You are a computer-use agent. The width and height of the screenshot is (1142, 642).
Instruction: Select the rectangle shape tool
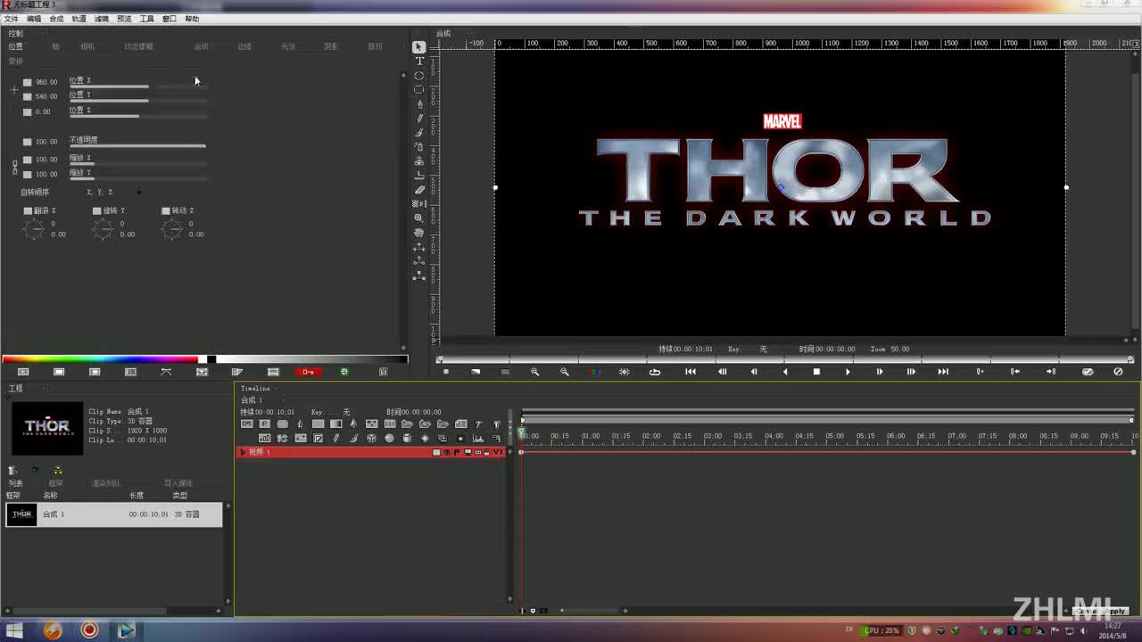419,90
